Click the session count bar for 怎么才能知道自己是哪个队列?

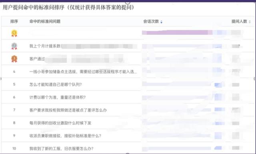point(177,84)
